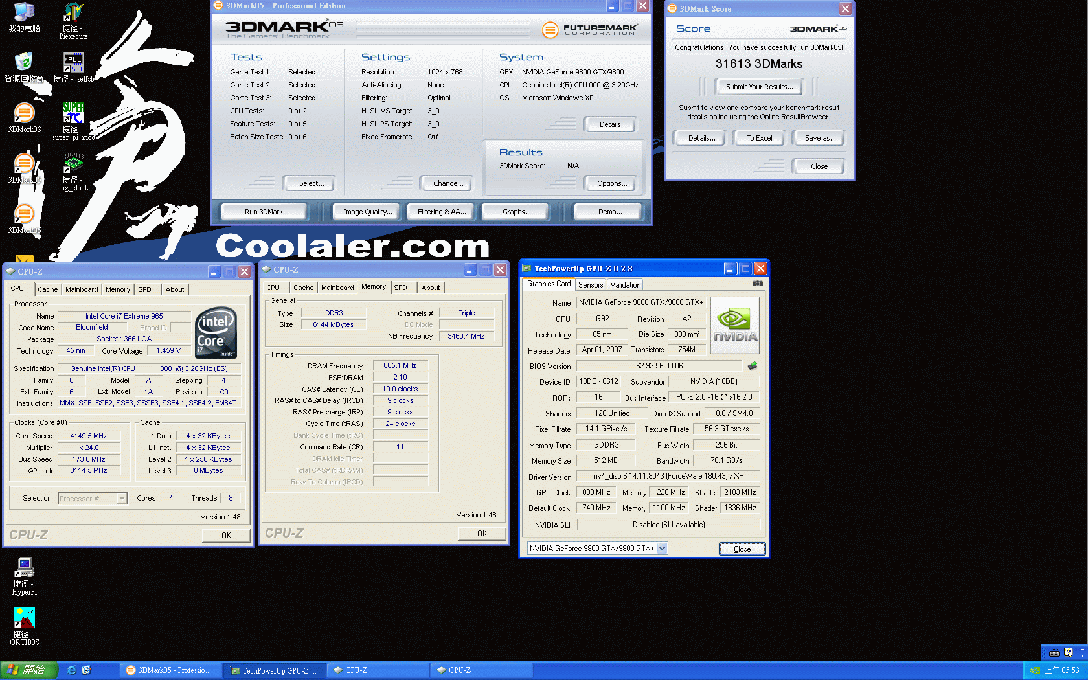The width and height of the screenshot is (1088, 680).
Task: Click Save as button in 3DMark Score
Action: tap(820, 138)
